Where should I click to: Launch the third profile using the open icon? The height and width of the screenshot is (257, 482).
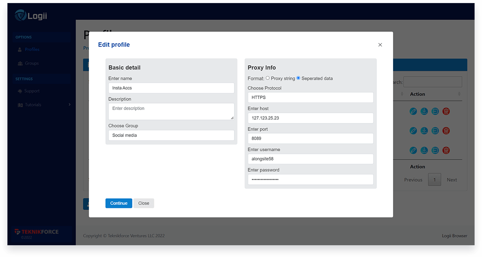coord(435,150)
